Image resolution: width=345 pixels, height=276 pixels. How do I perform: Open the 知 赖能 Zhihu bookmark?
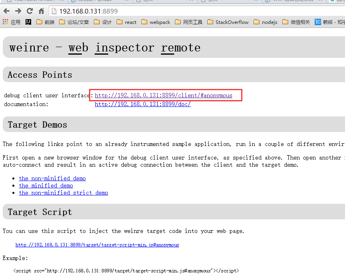coord(330,22)
